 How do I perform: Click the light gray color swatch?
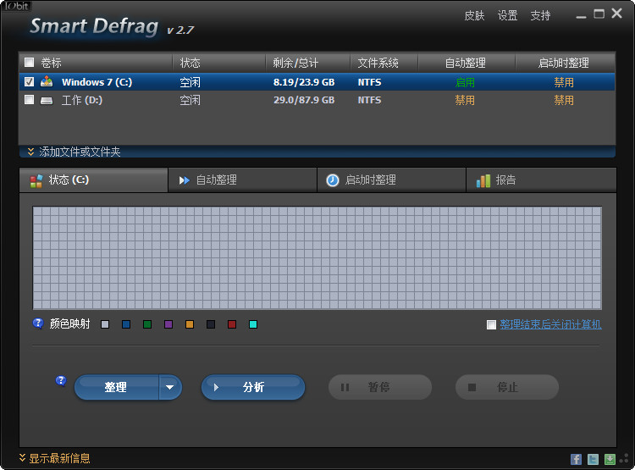105,324
